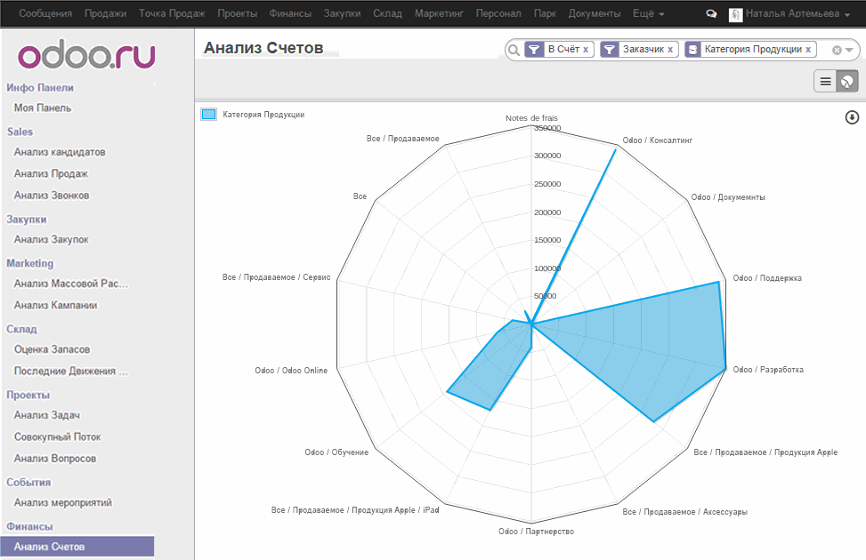The width and height of the screenshot is (866, 560).
Task: Click the user avatar for Наталья Артемьева
Action: tap(736, 14)
